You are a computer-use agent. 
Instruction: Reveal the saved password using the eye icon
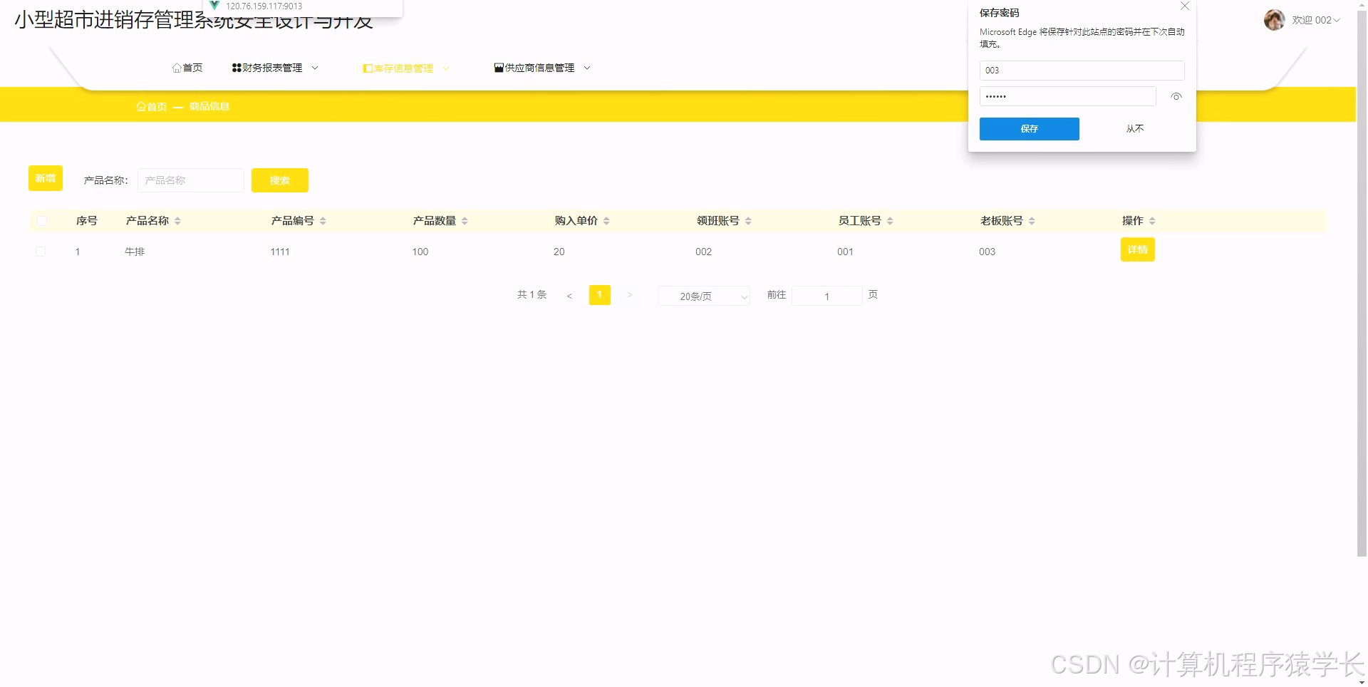[1176, 96]
